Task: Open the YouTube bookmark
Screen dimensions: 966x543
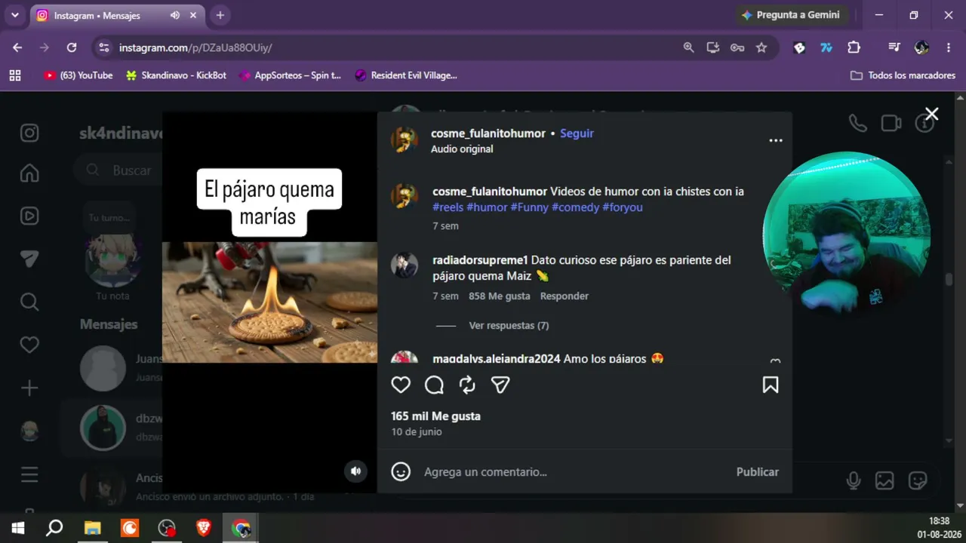Action: (x=78, y=75)
